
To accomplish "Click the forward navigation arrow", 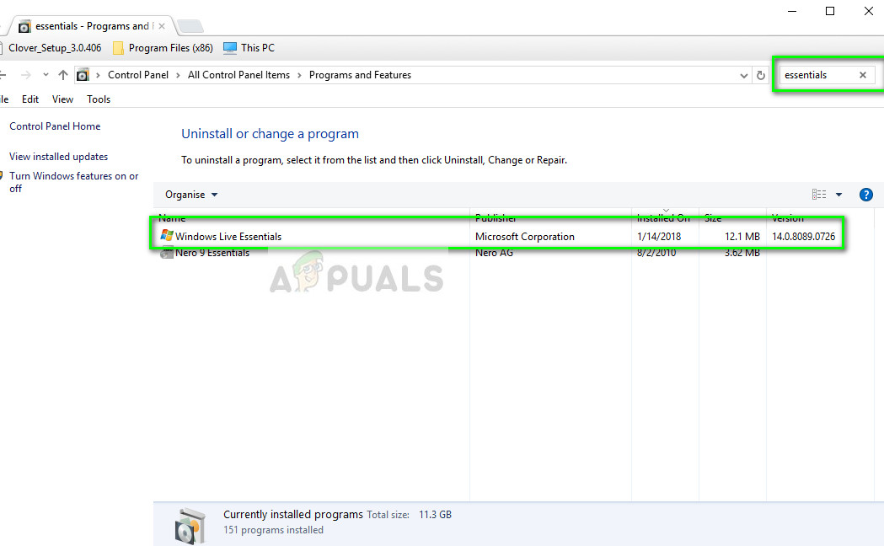I will click(25, 75).
